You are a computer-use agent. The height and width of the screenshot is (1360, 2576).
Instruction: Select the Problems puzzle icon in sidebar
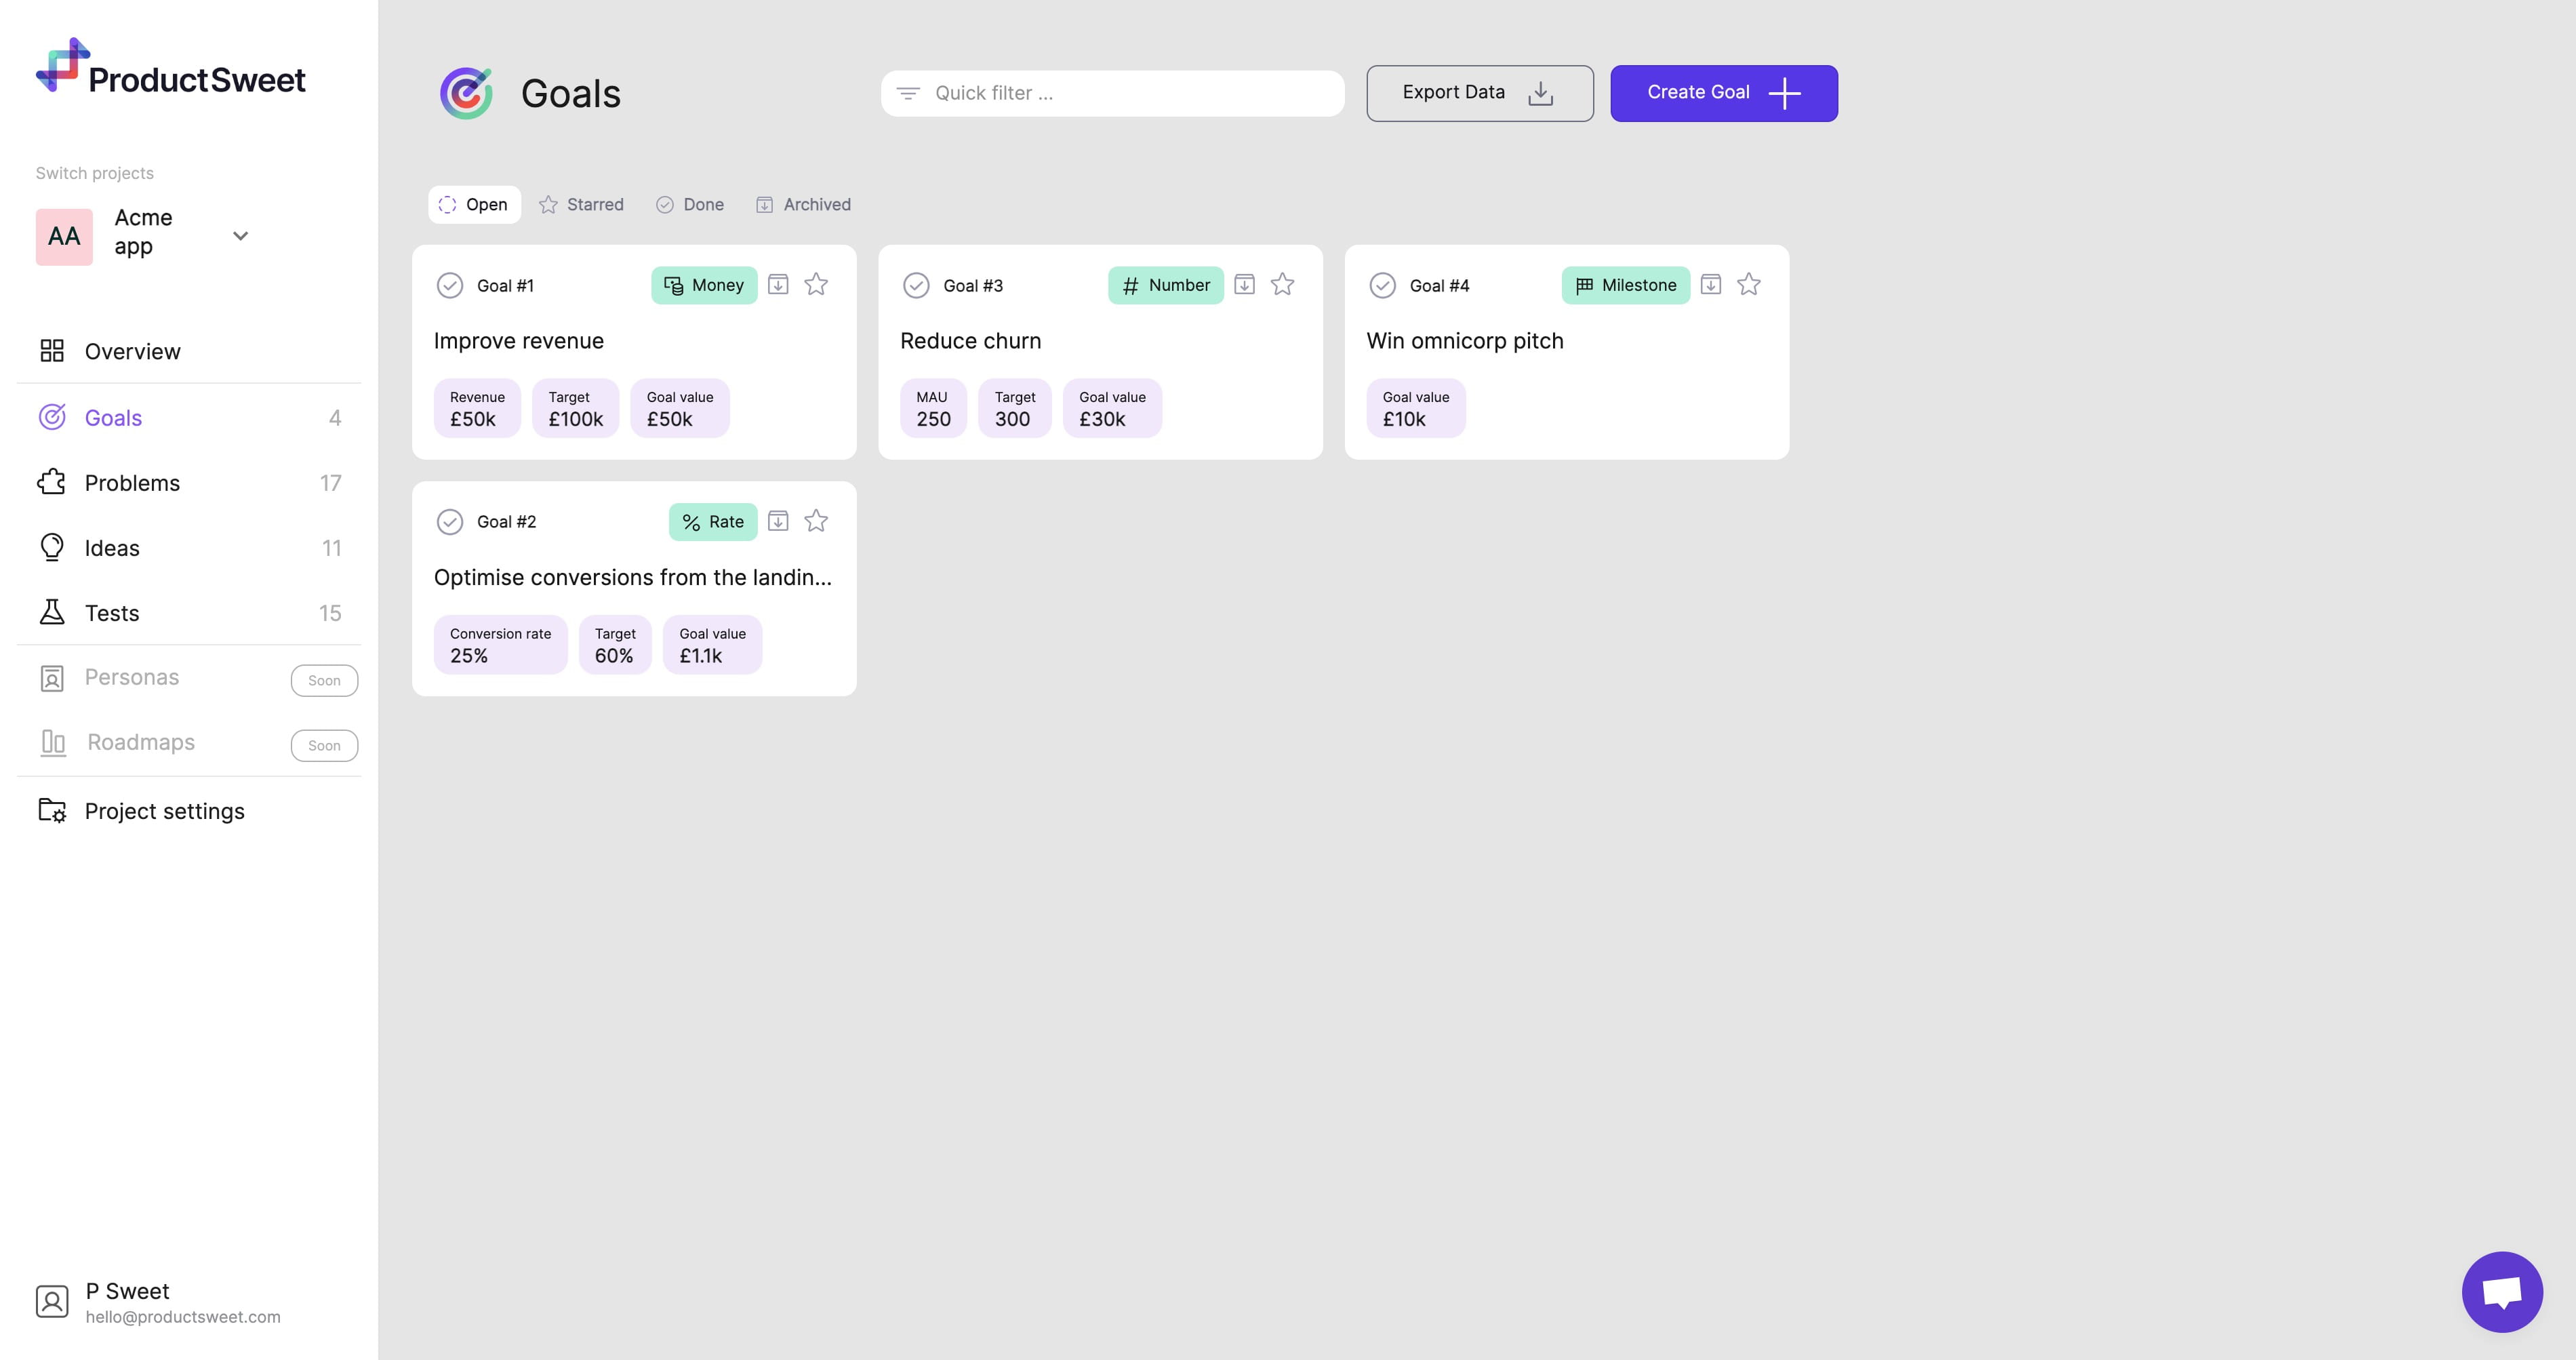pos(52,482)
